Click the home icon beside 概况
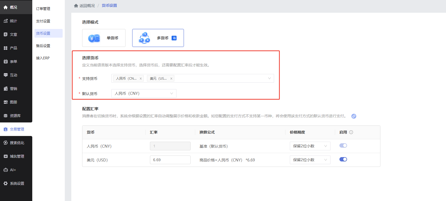The width and height of the screenshot is (446, 201). (5, 7)
